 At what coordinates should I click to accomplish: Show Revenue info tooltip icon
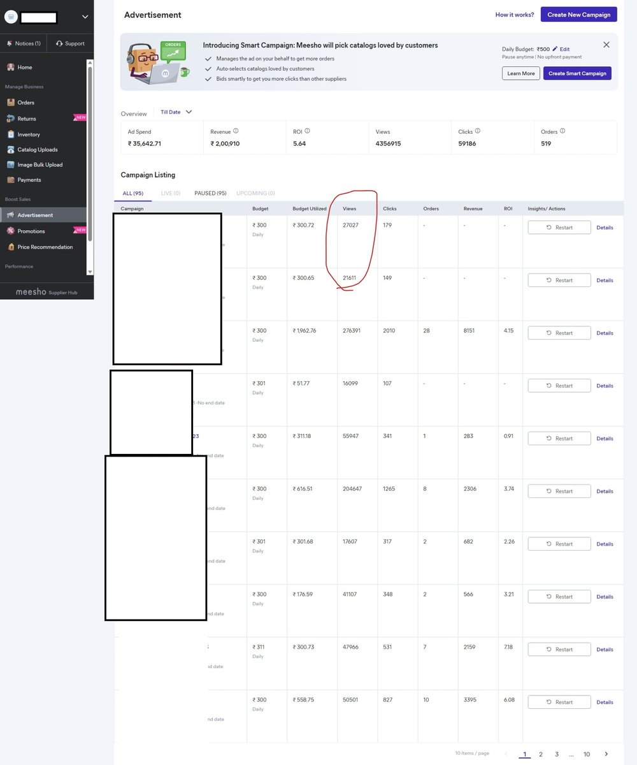click(x=236, y=131)
